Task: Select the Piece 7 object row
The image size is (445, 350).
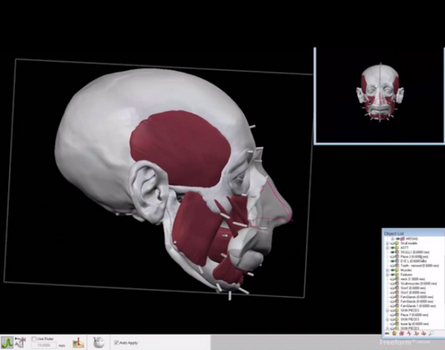Action: [x=414, y=315]
